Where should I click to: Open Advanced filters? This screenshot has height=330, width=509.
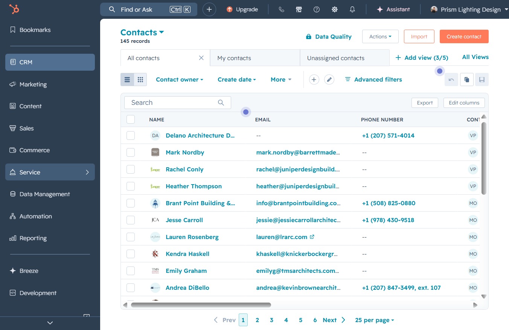point(373,79)
